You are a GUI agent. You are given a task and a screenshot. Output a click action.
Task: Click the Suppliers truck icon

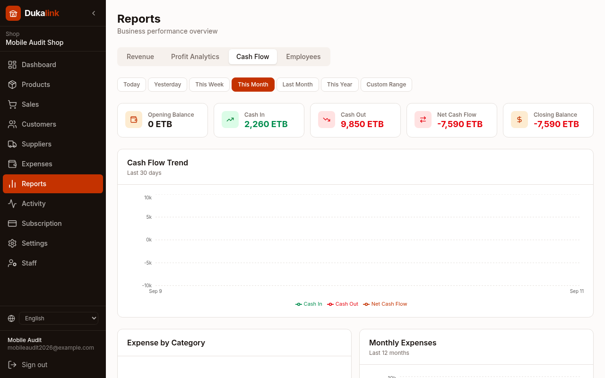coord(12,144)
